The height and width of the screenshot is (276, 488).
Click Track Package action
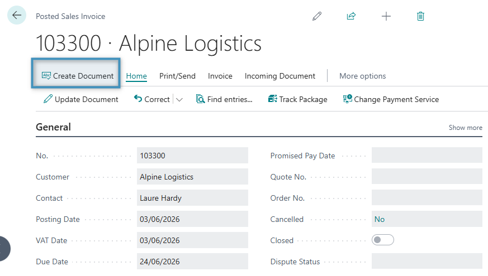click(x=298, y=99)
